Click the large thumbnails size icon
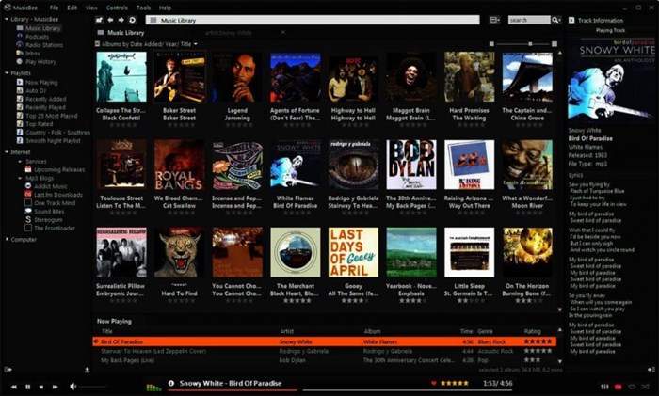The width and height of the screenshot is (659, 396). click(555, 43)
